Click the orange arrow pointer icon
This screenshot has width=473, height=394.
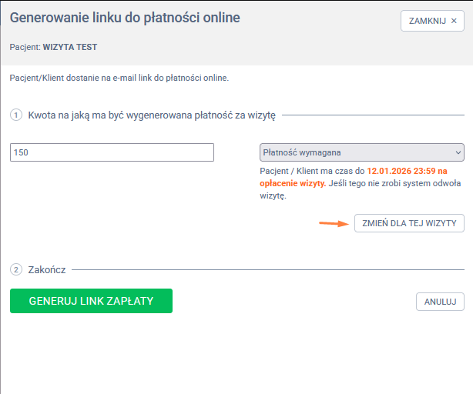point(333,224)
